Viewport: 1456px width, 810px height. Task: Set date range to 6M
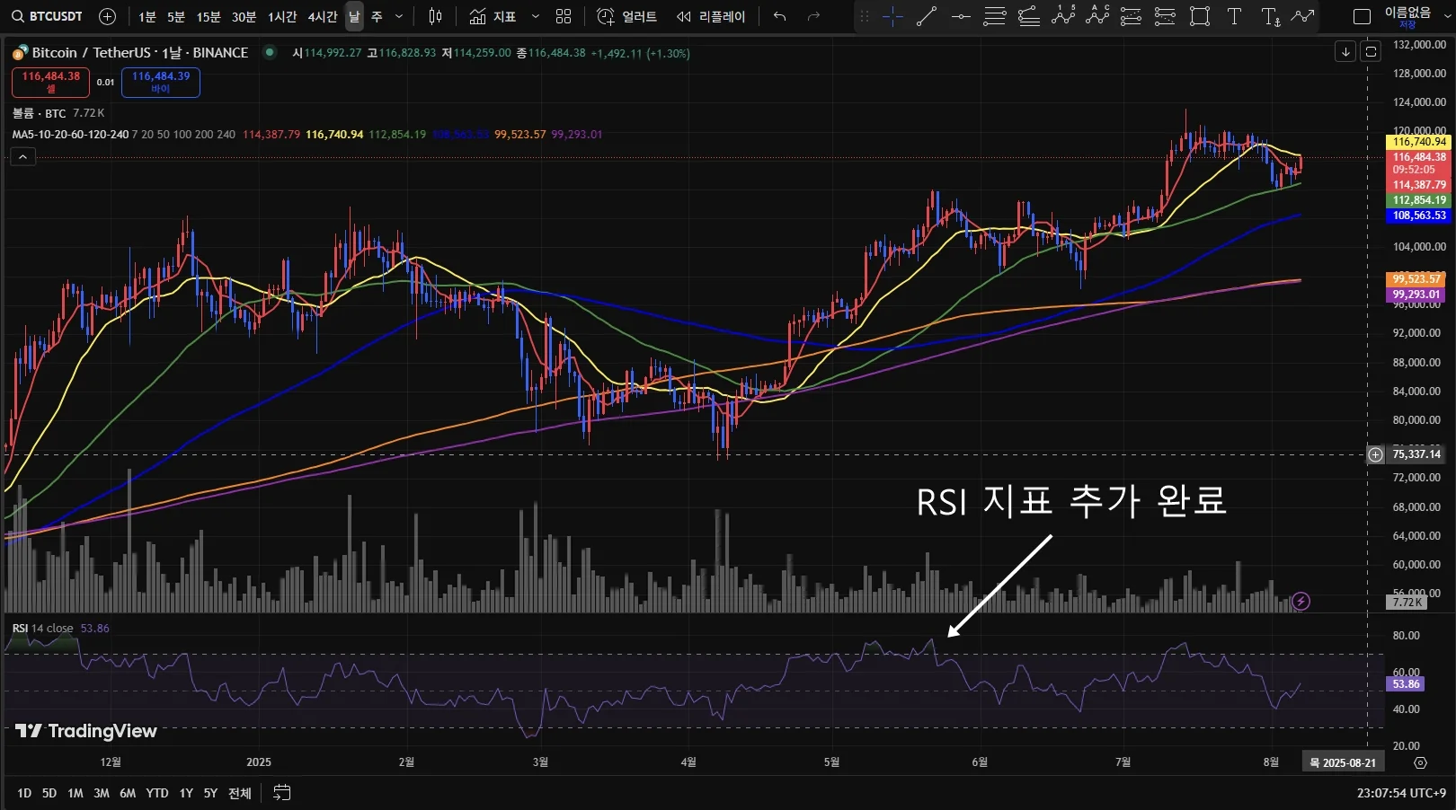click(128, 793)
